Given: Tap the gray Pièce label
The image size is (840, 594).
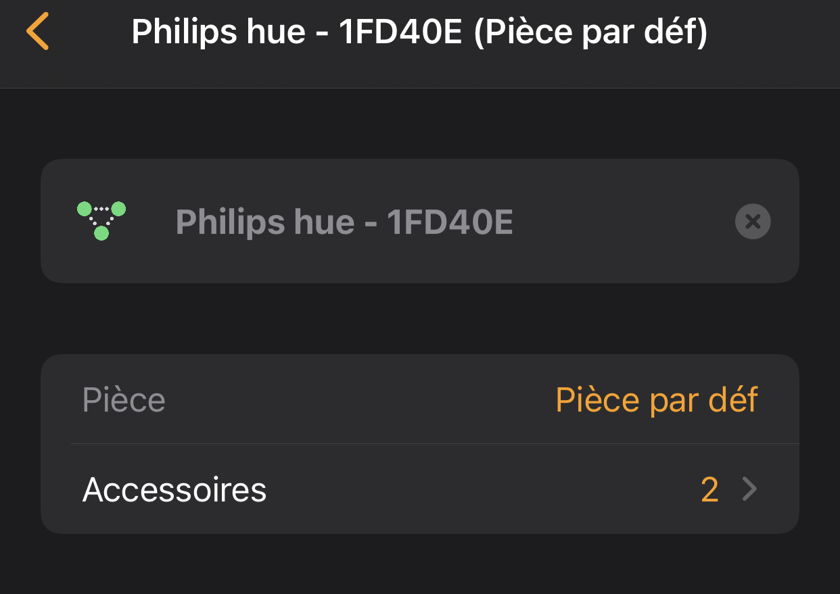Looking at the screenshot, I should pyautogui.click(x=124, y=399).
